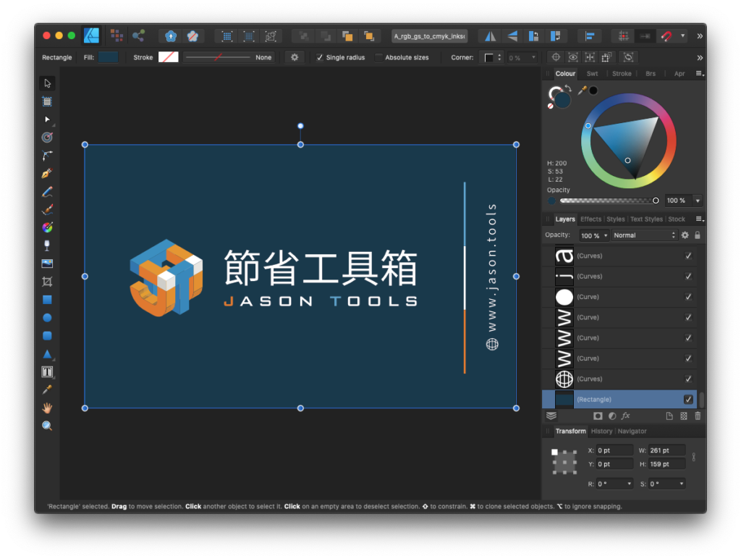Open the layer cog settings icon
The height and width of the screenshot is (559, 741).
click(685, 235)
